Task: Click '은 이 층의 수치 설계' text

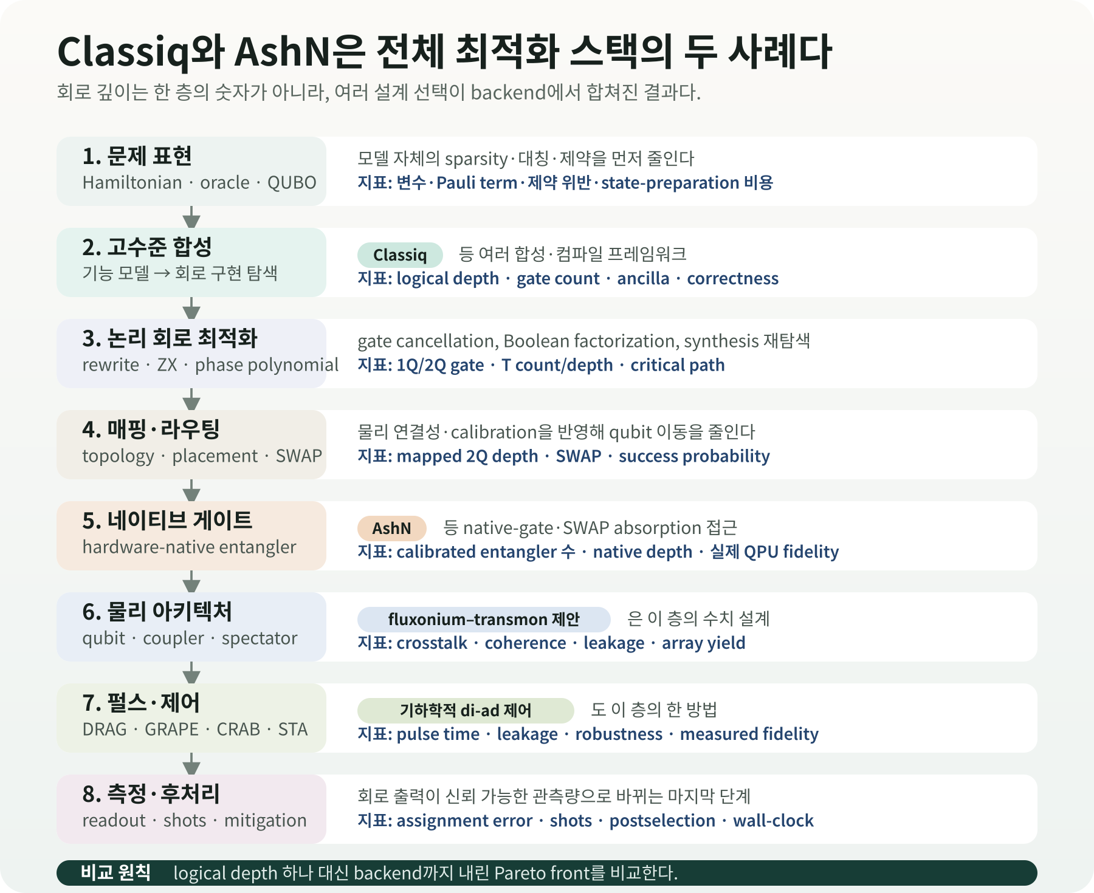Action: pos(698,618)
